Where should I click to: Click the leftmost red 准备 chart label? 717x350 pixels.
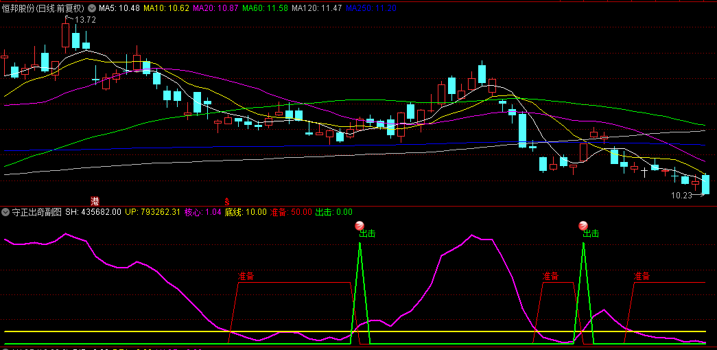point(246,277)
